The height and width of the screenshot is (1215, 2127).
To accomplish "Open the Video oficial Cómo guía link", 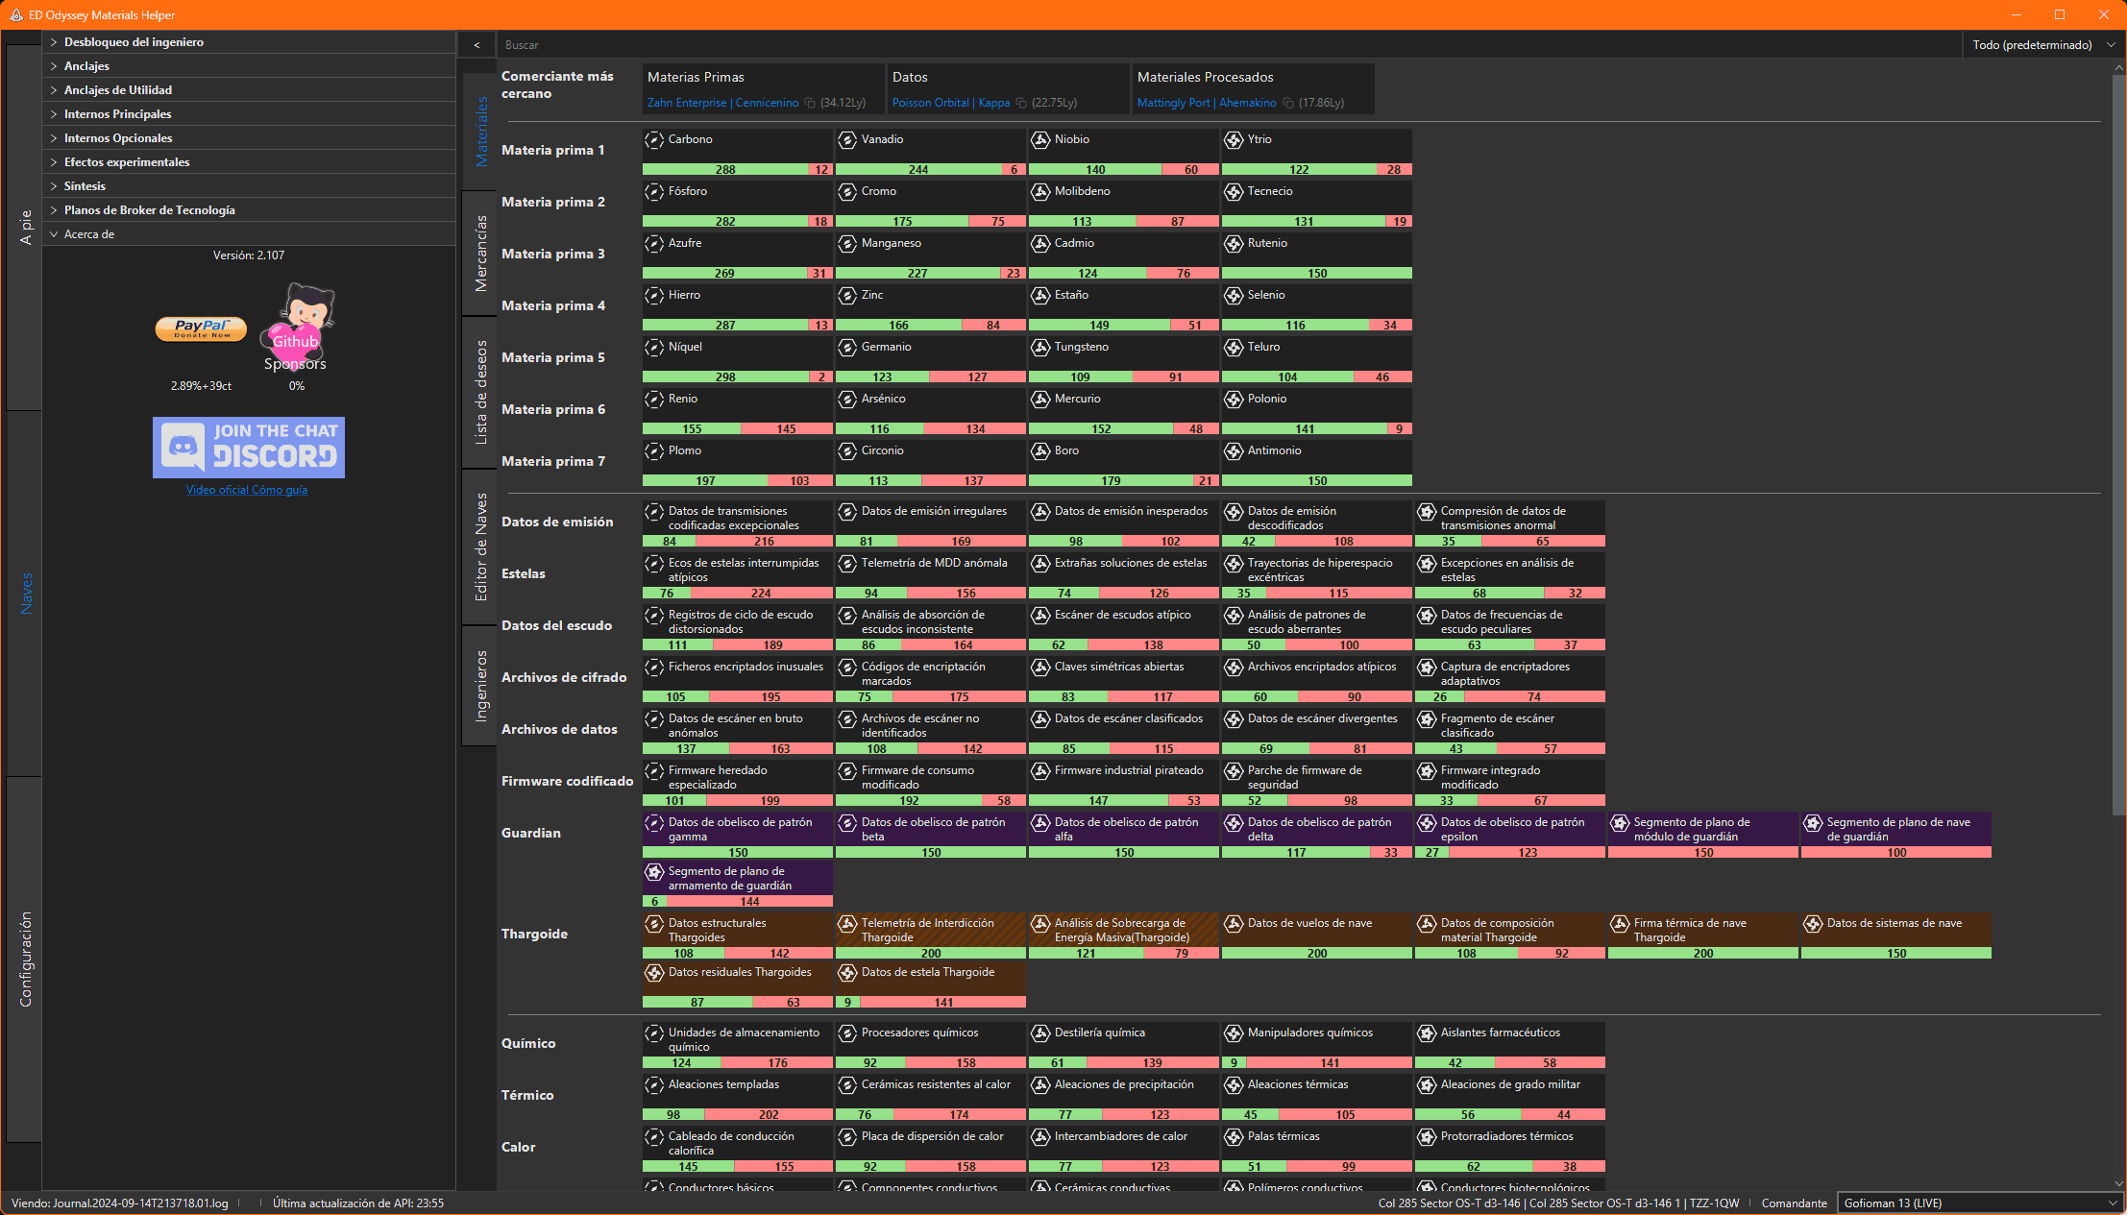I will pos(247,490).
